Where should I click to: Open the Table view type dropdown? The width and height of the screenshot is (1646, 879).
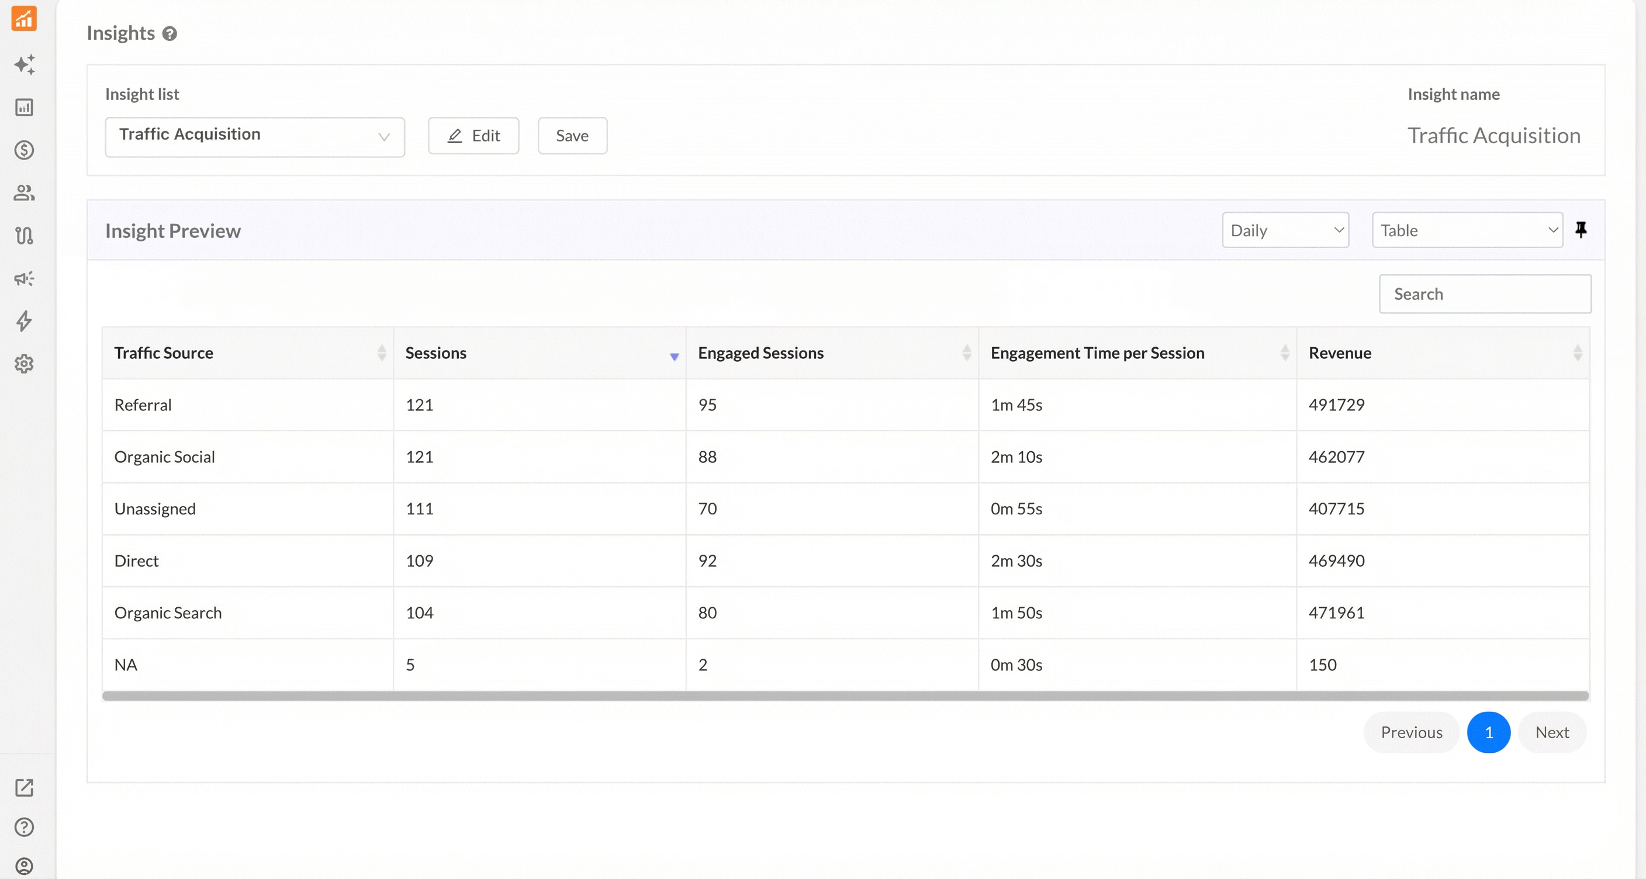point(1467,230)
